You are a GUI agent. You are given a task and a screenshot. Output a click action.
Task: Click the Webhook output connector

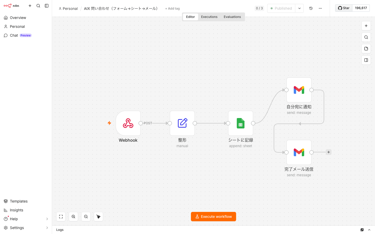(141, 123)
